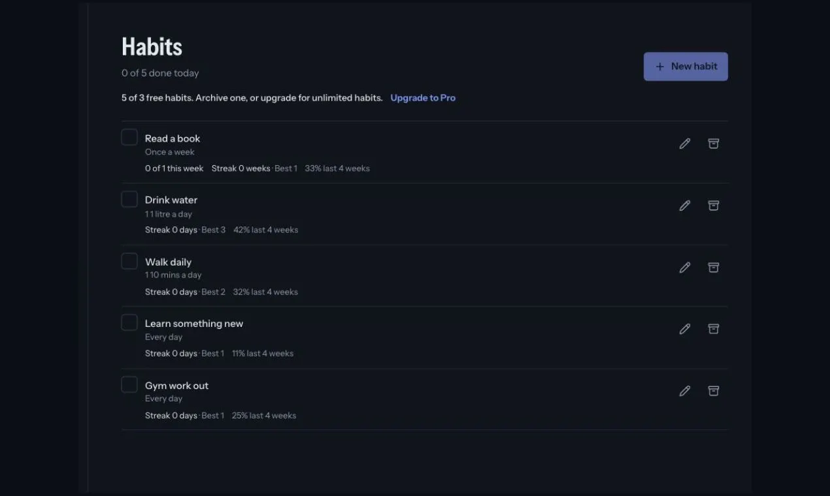Check off Read a book
Image resolution: width=830 pixels, height=496 pixels.
tap(129, 137)
